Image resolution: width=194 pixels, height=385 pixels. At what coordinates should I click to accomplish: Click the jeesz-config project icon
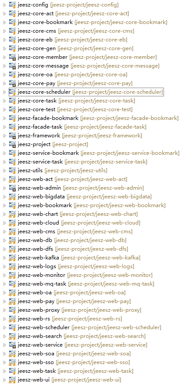[12, 5]
